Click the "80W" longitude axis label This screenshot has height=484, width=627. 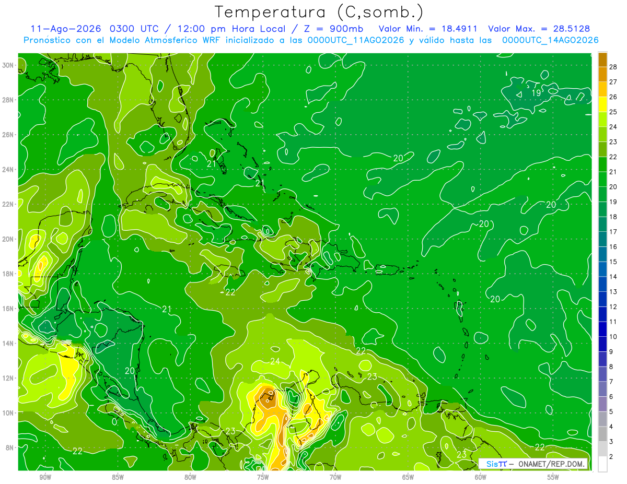coord(190,477)
